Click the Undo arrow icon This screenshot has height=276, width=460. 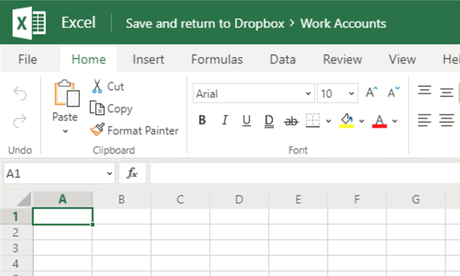20,93
